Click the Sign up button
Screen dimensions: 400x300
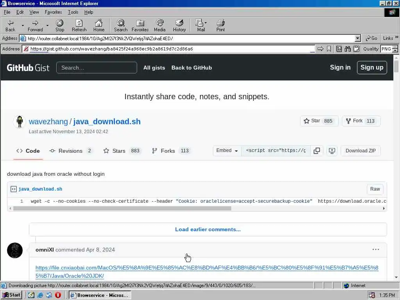click(x=372, y=68)
